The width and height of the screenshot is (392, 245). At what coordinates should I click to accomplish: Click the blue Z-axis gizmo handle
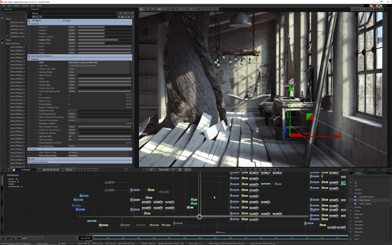pos(285,131)
